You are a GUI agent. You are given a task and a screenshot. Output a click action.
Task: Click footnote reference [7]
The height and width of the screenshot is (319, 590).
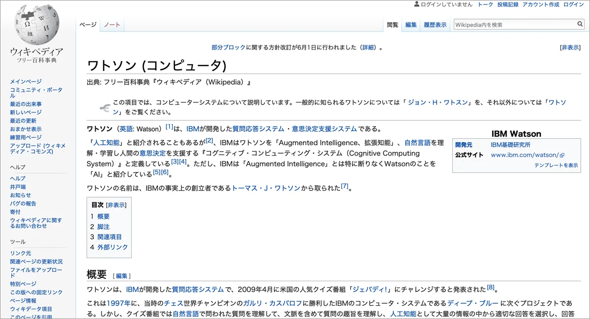pos(345,186)
